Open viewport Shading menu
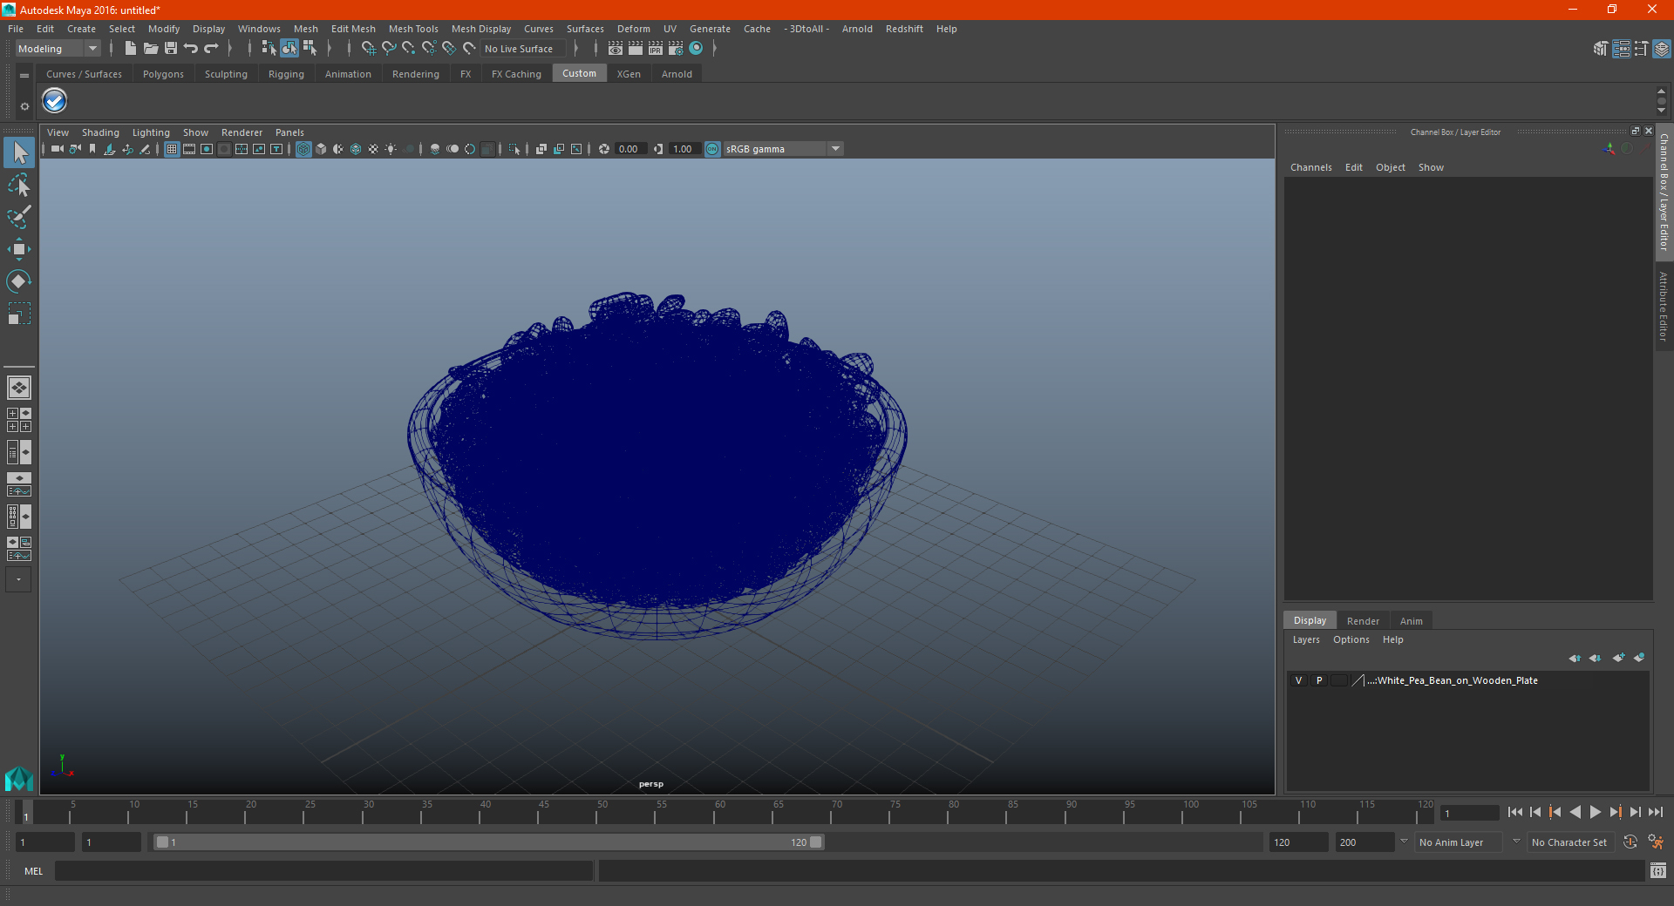This screenshot has height=906, width=1674. [x=100, y=132]
